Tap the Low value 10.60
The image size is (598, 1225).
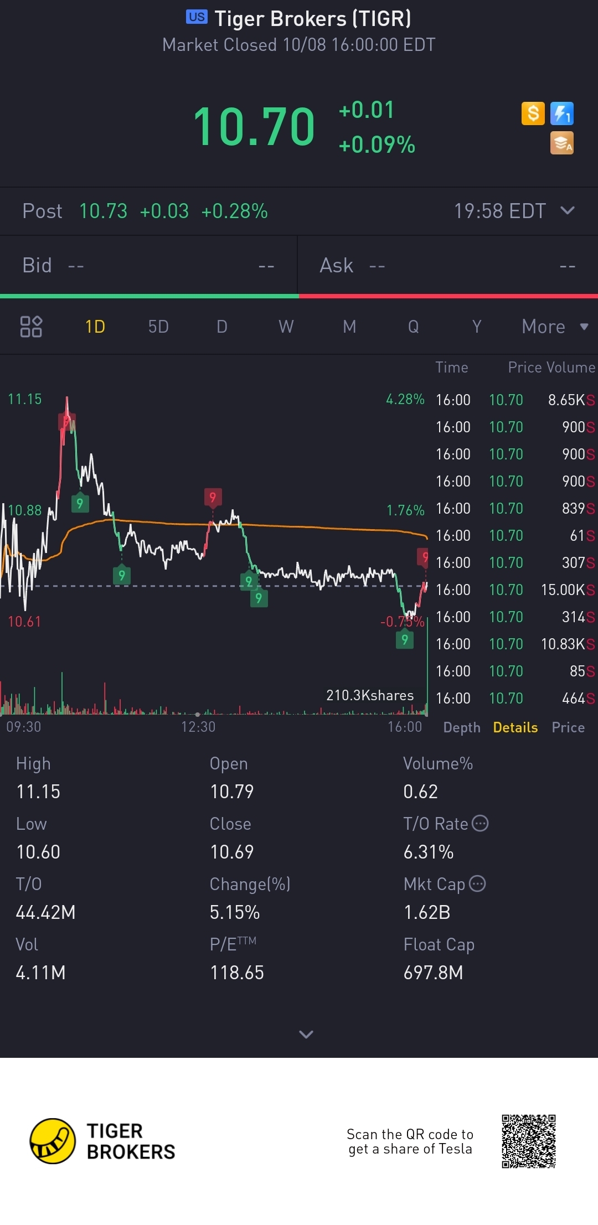pos(38,852)
